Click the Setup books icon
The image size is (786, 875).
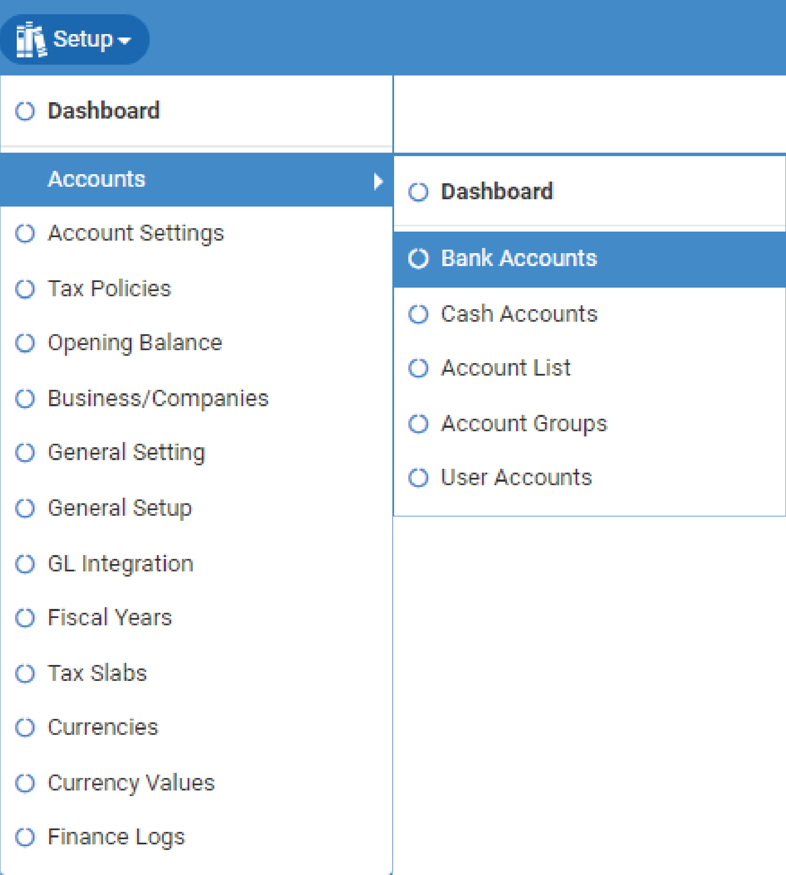[30, 39]
